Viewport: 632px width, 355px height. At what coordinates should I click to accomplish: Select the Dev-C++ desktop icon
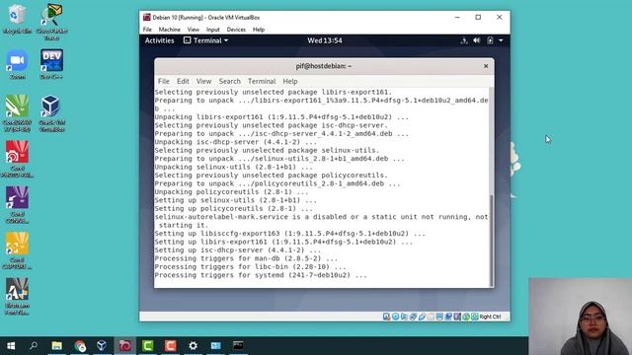click(x=51, y=64)
